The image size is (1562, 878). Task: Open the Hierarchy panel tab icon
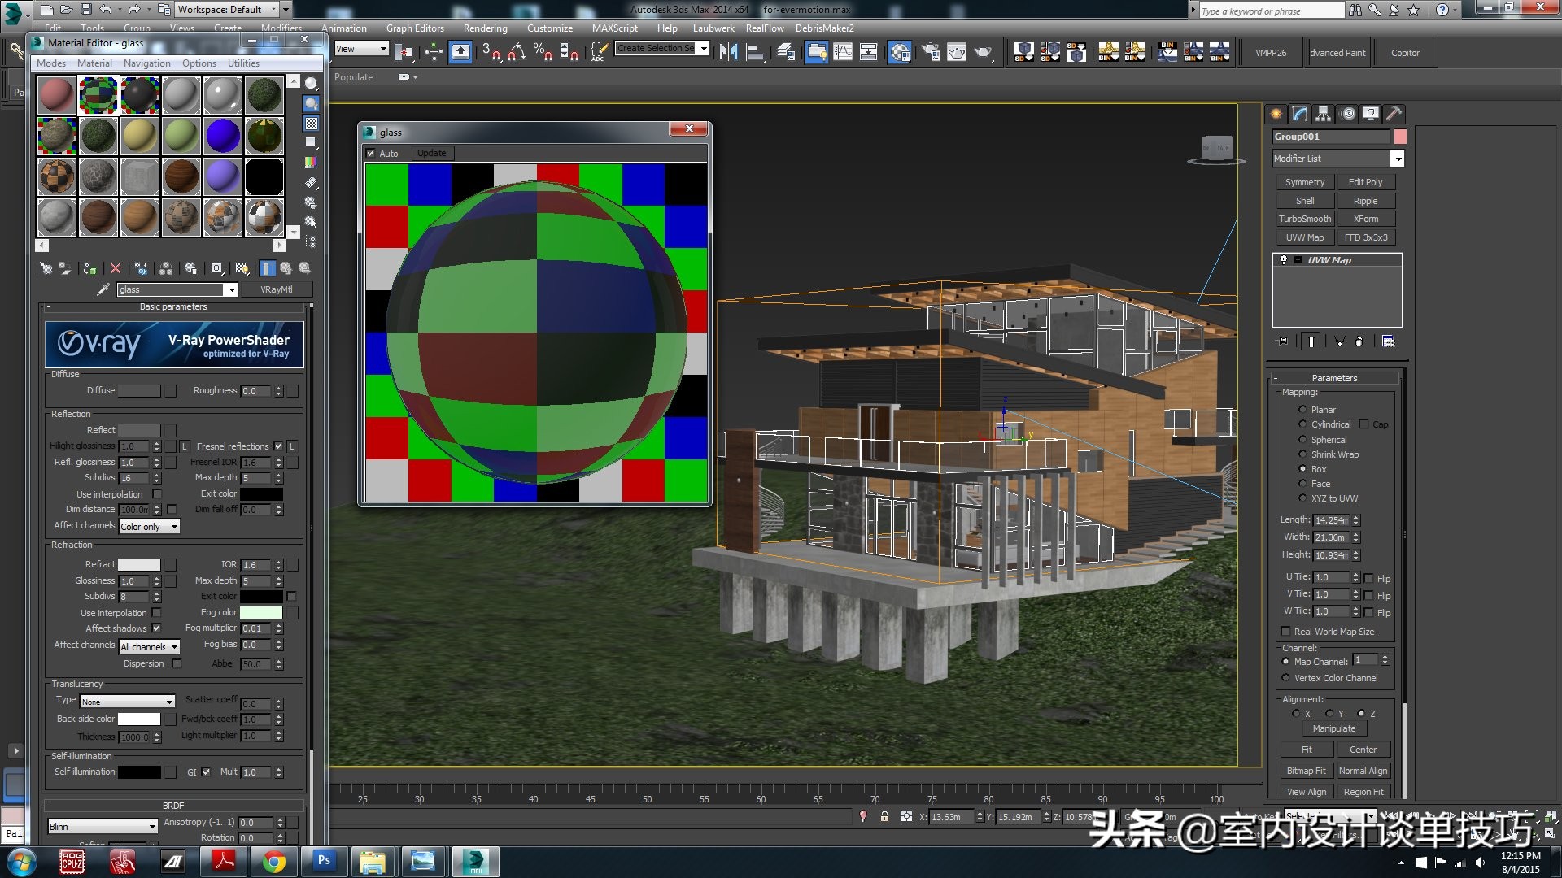point(1324,114)
